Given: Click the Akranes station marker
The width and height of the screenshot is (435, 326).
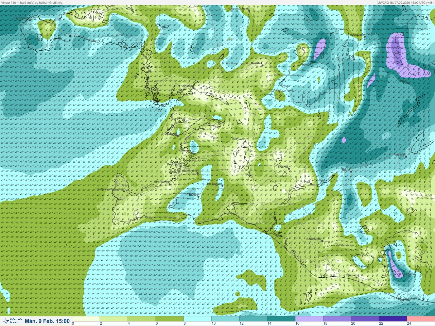Looking at the screenshot, I should click(178, 135).
